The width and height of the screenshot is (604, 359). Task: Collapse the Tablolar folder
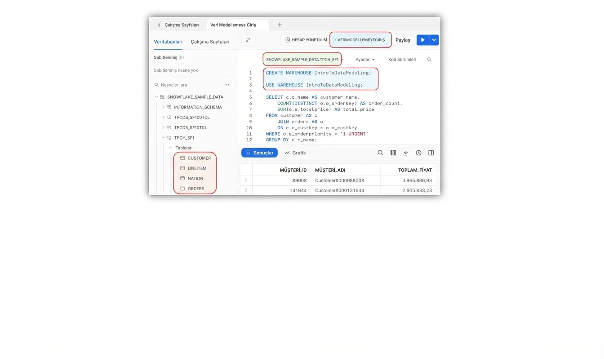coord(170,148)
